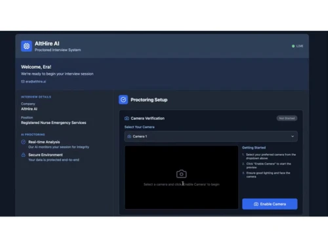Click the envelope icon beside the email
The width and height of the screenshot is (328, 246).
point(23,81)
